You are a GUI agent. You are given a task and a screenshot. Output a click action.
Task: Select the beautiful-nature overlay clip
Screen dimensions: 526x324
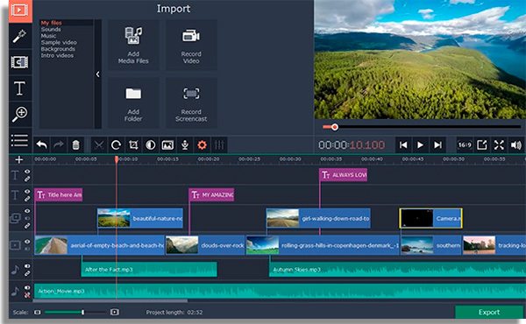tap(140, 218)
